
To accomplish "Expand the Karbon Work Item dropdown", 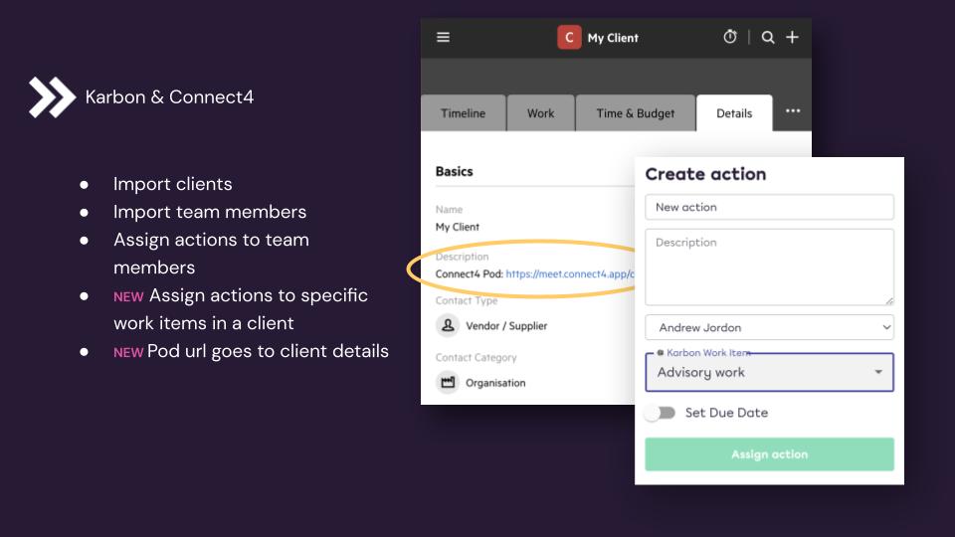I will [x=769, y=372].
